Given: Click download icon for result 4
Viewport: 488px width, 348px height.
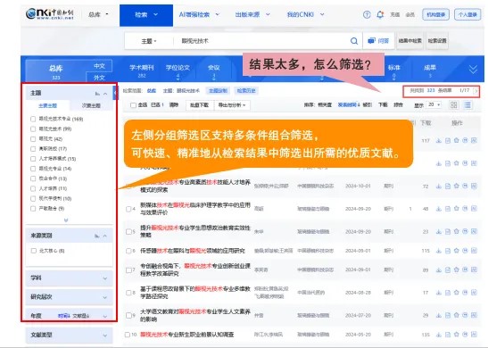Looking at the screenshot, I should [439, 209].
